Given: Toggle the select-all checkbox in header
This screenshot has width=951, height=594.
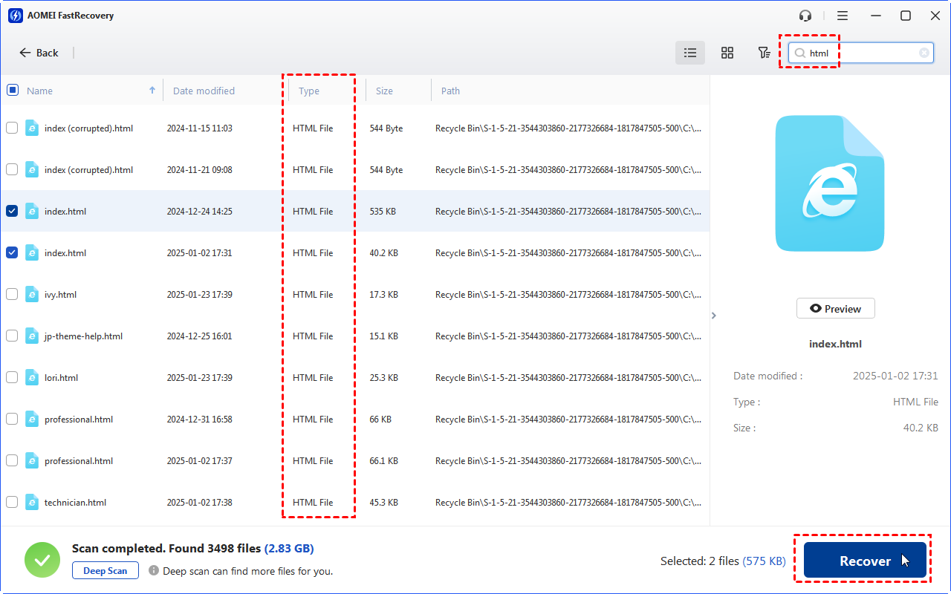Looking at the screenshot, I should pyautogui.click(x=13, y=90).
